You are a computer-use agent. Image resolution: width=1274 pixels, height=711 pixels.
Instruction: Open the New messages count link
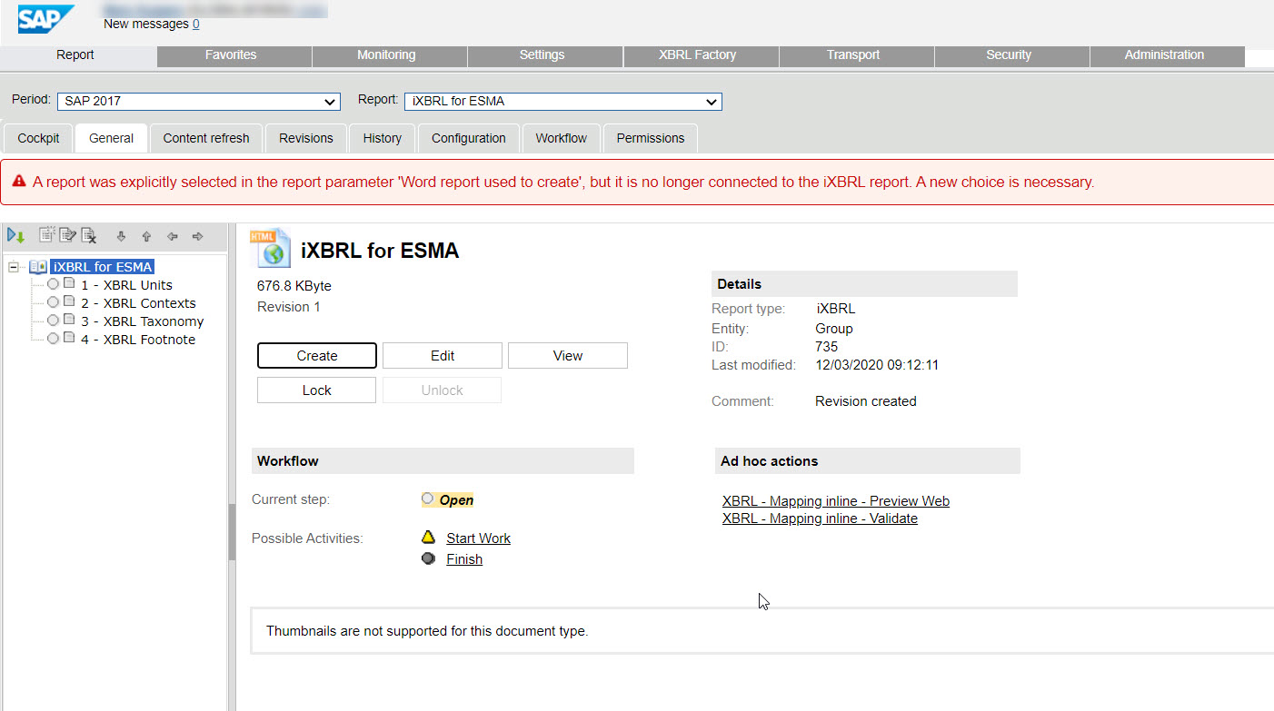(x=196, y=25)
